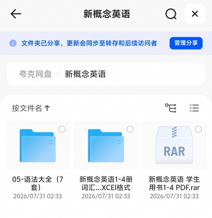Viewport: 212px width, 218px height.
Task: Open 管理分享 share management
Action: tap(186, 43)
